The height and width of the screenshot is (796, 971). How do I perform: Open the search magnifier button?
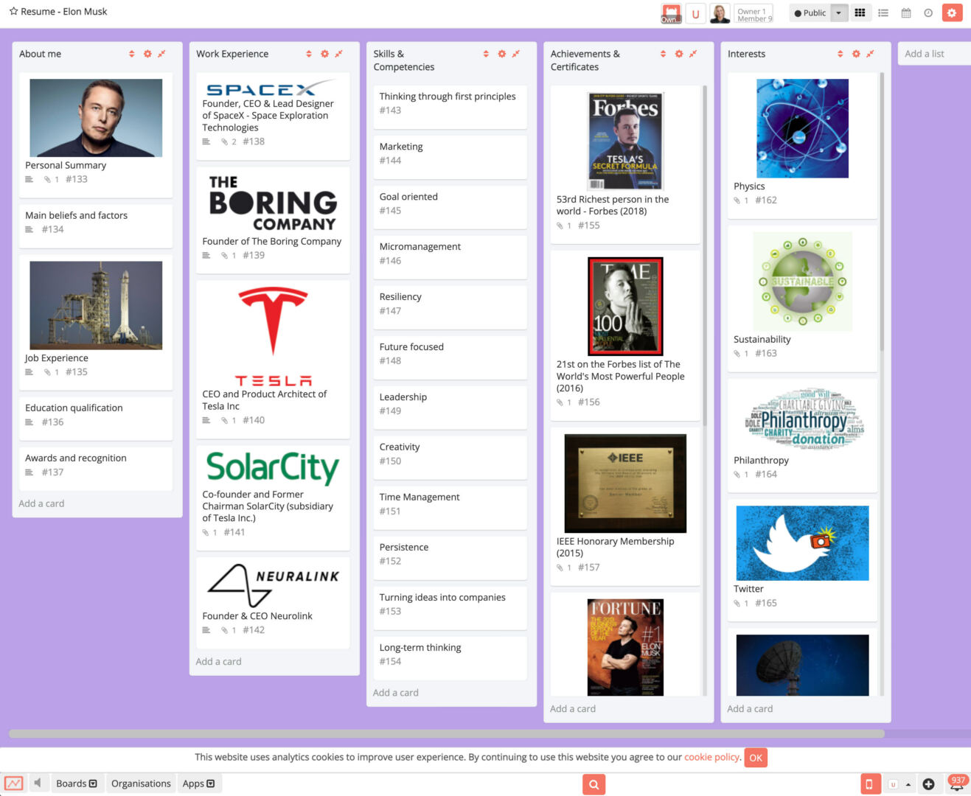coord(594,784)
